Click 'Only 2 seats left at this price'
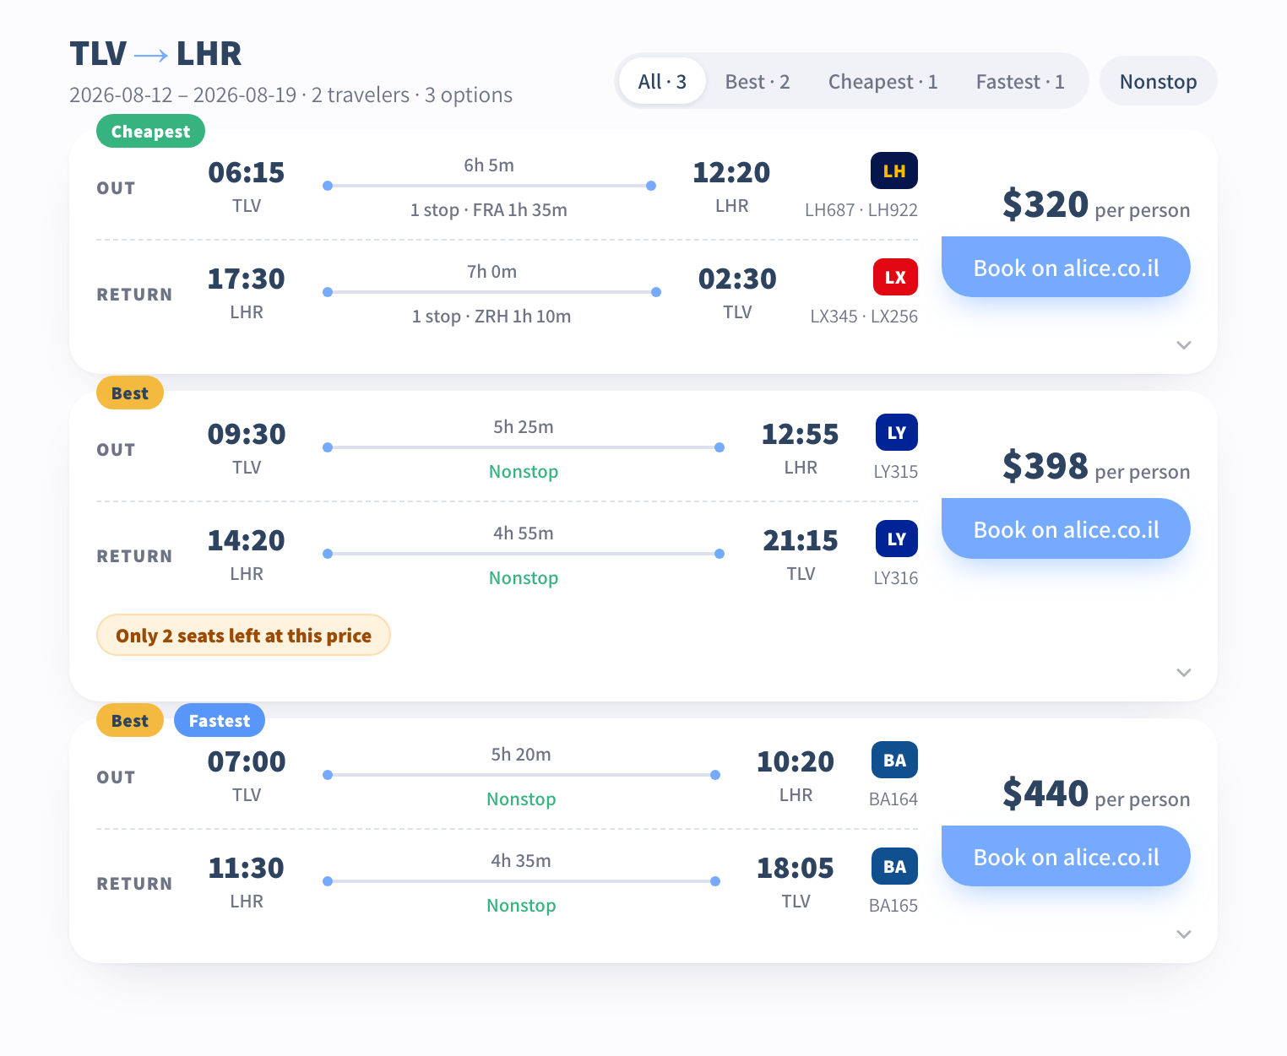This screenshot has height=1056, width=1287. tap(243, 636)
